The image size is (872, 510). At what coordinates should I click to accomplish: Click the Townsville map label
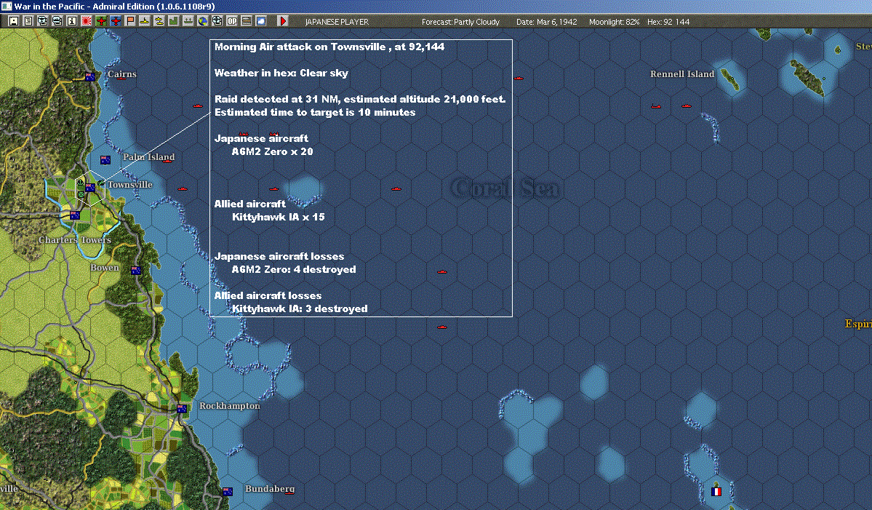click(130, 185)
